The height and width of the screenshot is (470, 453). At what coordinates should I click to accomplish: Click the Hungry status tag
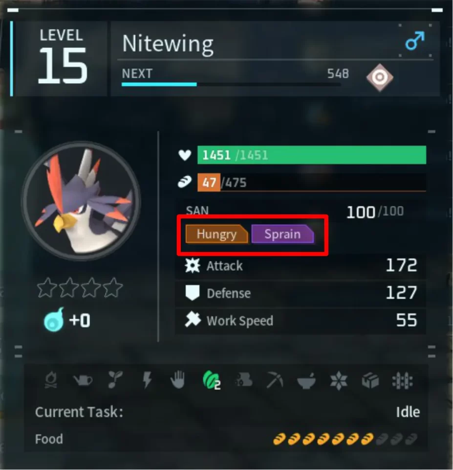[x=216, y=234]
